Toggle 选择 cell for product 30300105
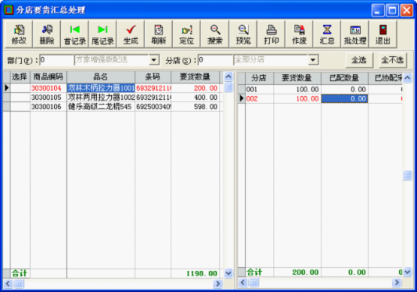 click(x=20, y=98)
